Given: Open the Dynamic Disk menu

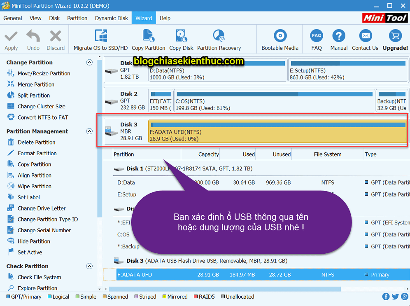Looking at the screenshot, I should (112, 18).
